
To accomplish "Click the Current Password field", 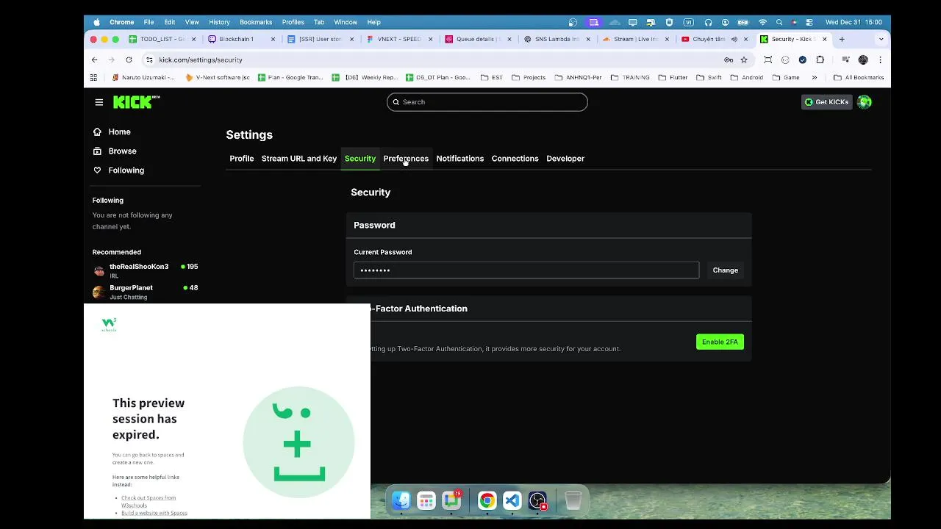I will [526, 270].
